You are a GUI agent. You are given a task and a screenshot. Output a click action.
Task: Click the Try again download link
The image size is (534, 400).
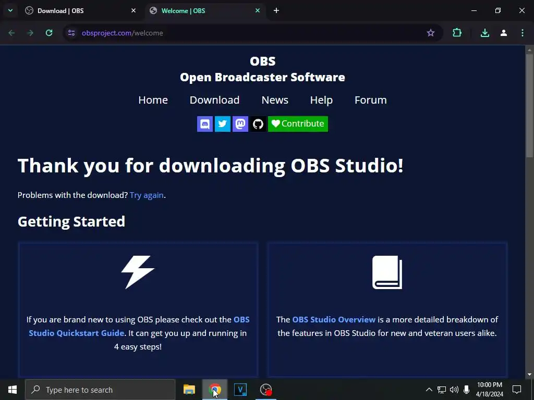tap(147, 195)
